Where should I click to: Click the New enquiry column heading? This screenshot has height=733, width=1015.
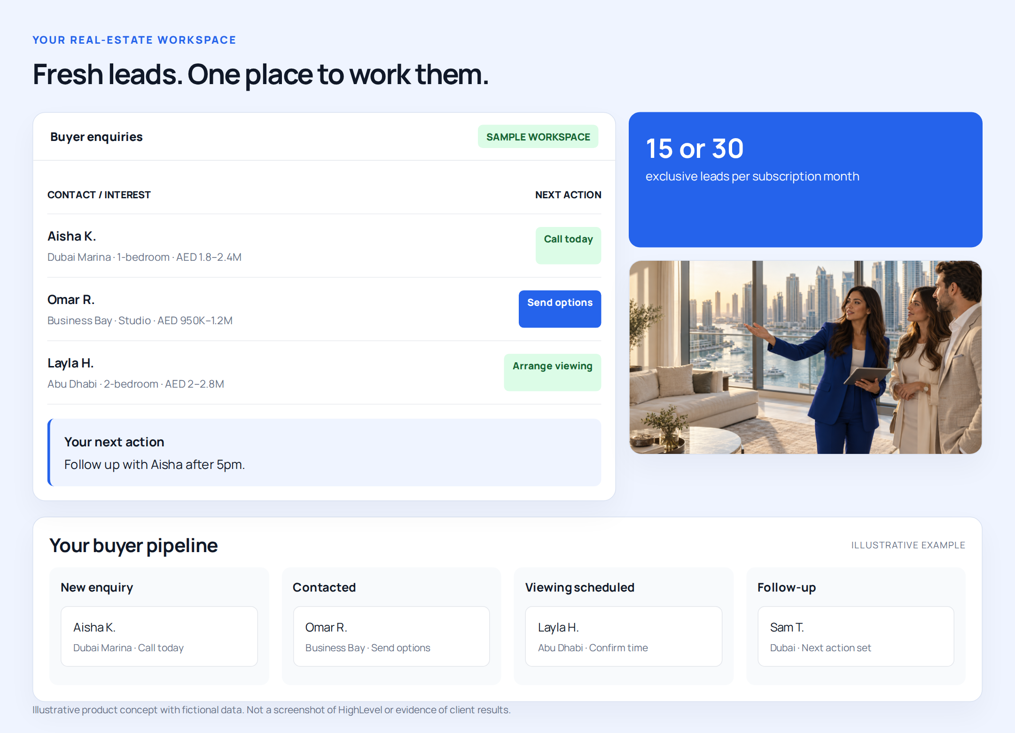point(97,587)
